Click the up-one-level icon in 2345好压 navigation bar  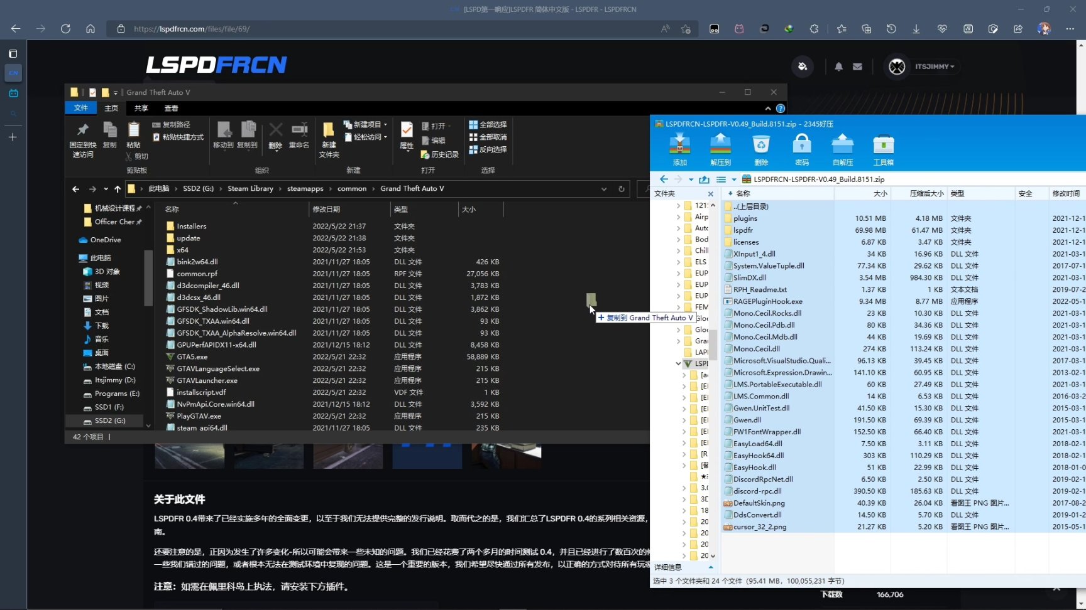click(x=704, y=179)
